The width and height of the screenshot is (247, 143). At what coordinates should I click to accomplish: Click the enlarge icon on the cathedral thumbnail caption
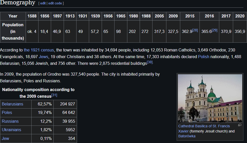[x=240, y=125]
